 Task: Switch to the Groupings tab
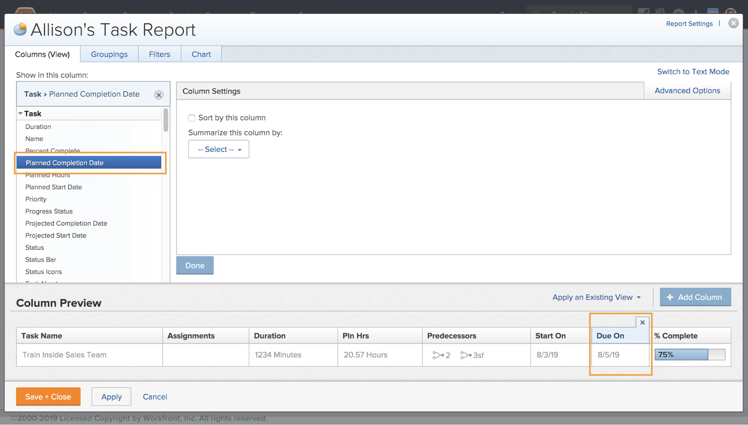click(x=109, y=54)
